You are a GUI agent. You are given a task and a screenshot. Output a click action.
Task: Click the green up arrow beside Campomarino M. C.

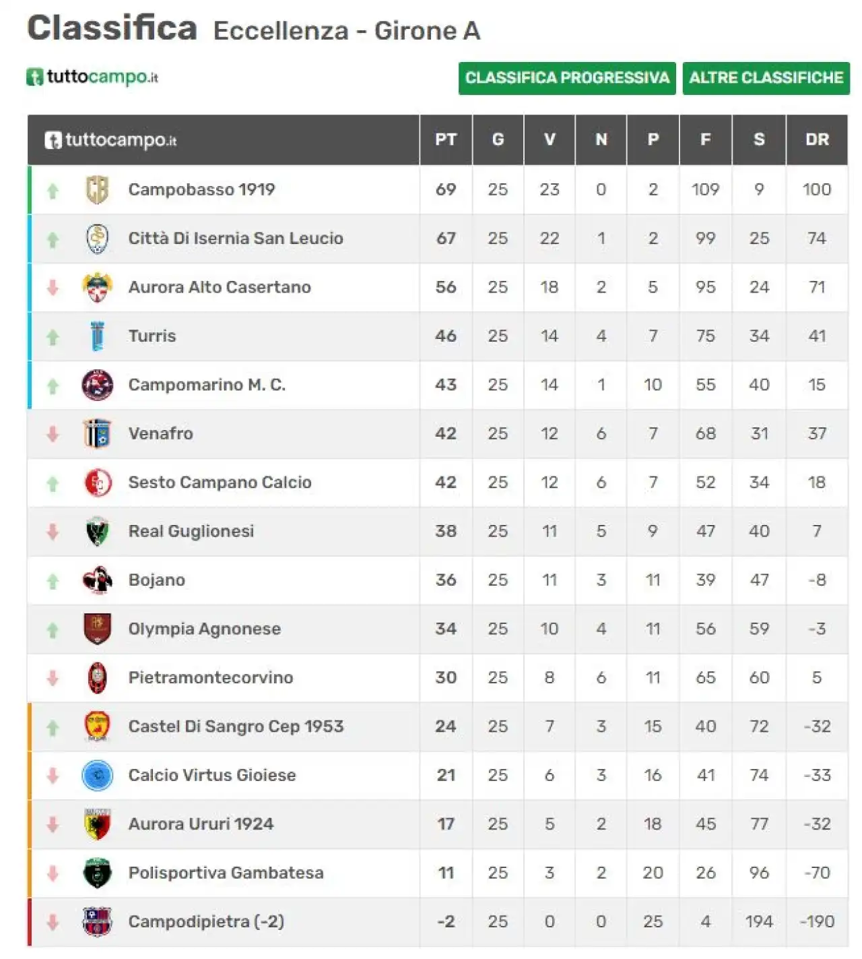pos(53,385)
